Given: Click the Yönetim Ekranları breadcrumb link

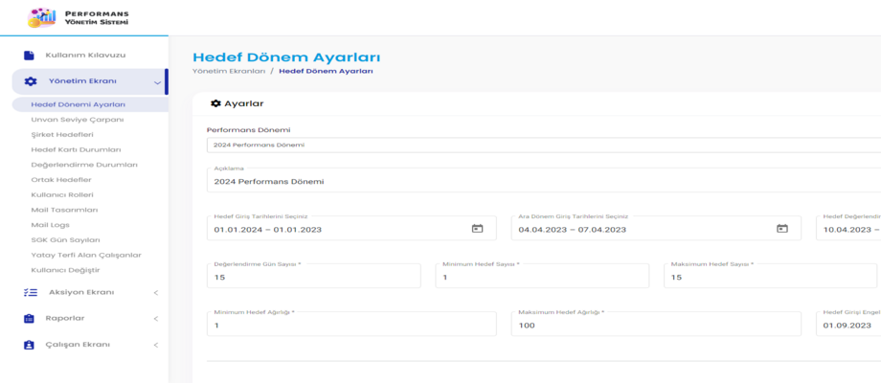Looking at the screenshot, I should pos(228,71).
